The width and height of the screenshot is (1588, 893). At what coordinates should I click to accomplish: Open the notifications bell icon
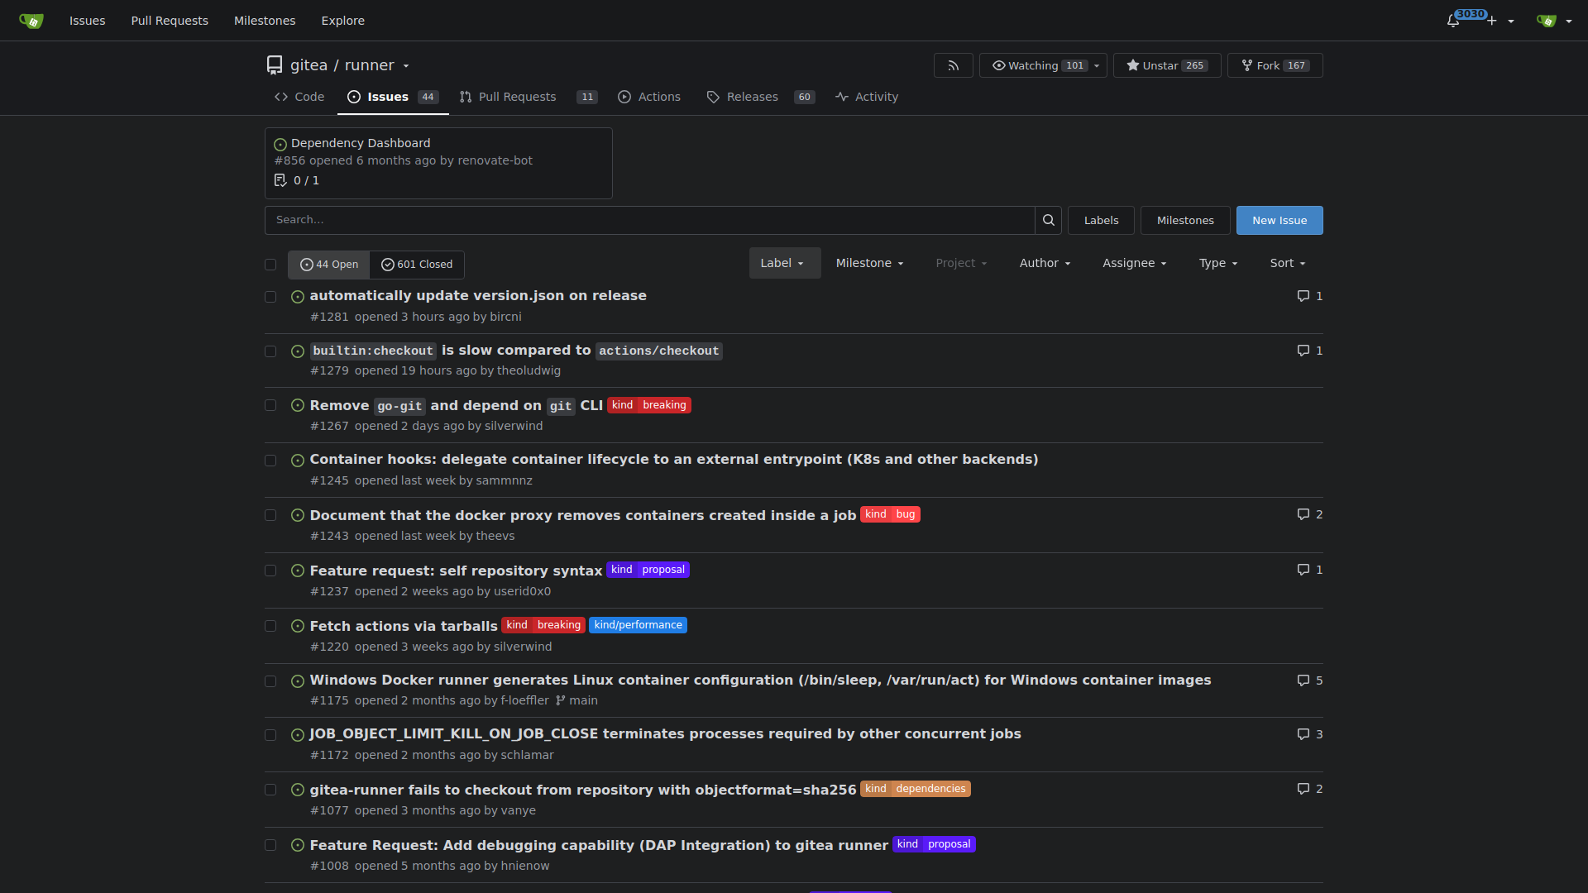click(x=1452, y=21)
